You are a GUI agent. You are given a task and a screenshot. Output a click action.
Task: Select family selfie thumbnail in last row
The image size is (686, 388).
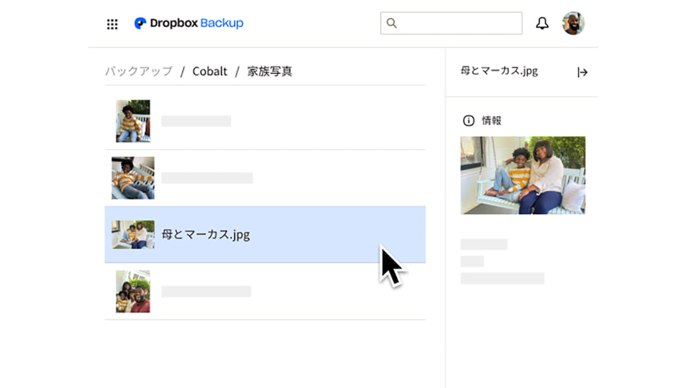coord(133,291)
